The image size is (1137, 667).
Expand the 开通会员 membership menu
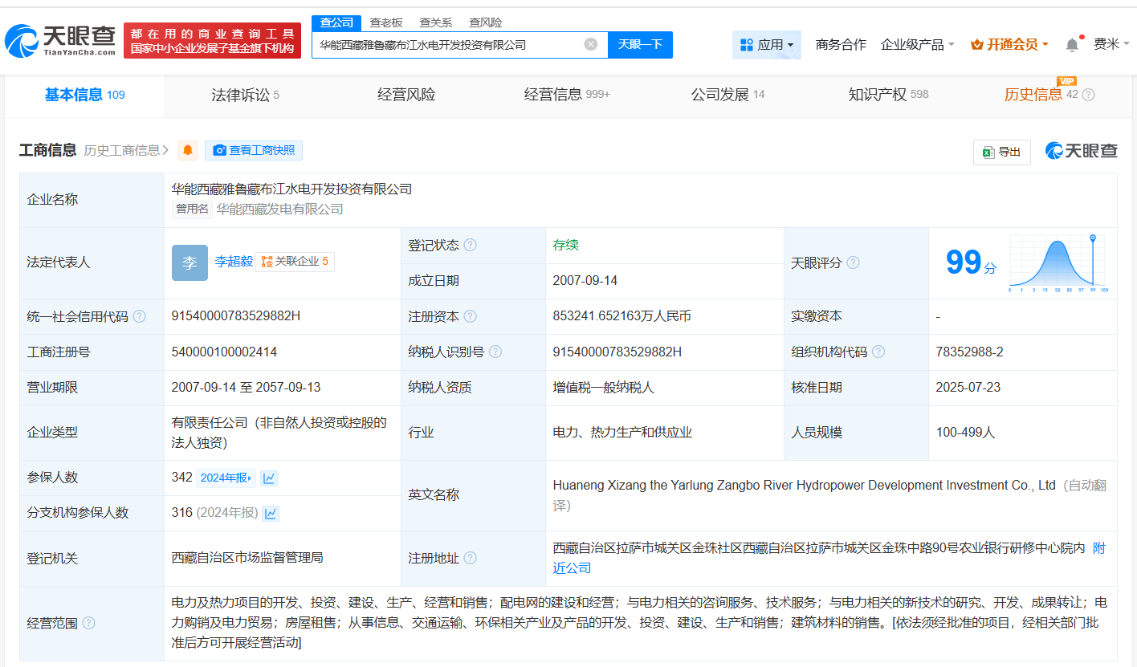tap(1009, 45)
